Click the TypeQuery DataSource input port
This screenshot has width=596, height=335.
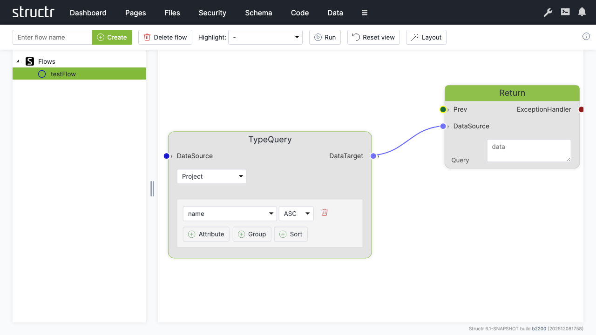(167, 156)
